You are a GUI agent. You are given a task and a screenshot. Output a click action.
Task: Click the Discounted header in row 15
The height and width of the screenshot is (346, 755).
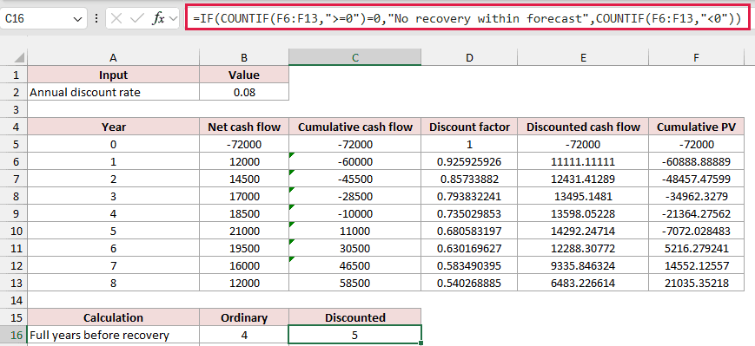tap(354, 317)
